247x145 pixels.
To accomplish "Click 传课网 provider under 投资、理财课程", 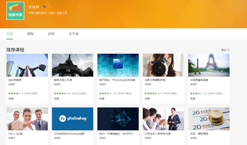I will 193,138.
